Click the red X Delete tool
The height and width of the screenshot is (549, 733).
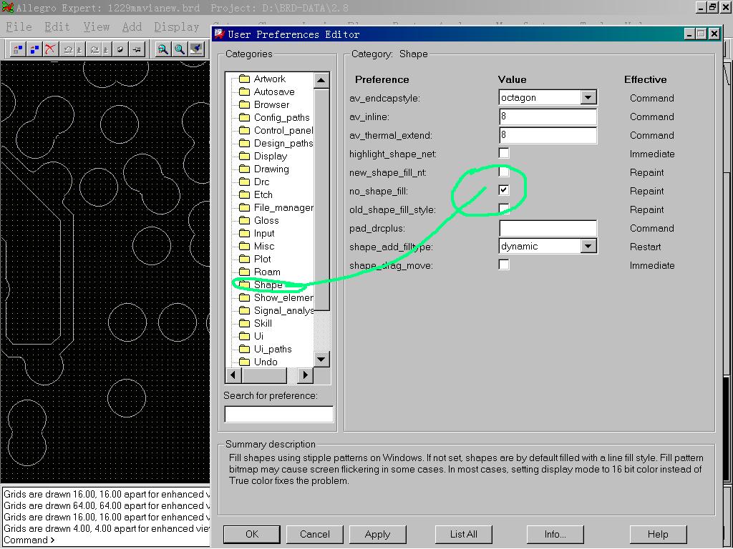point(50,49)
